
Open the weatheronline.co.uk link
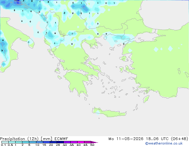164,143
